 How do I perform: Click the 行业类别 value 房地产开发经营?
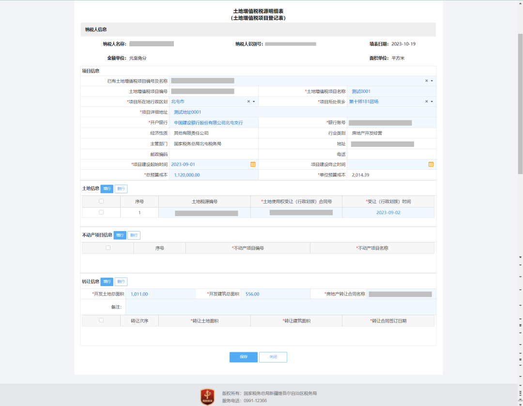[367, 133]
